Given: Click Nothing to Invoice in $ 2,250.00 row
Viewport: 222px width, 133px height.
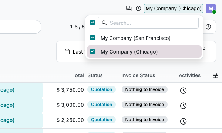Looking at the screenshot, I should [x=145, y=120].
